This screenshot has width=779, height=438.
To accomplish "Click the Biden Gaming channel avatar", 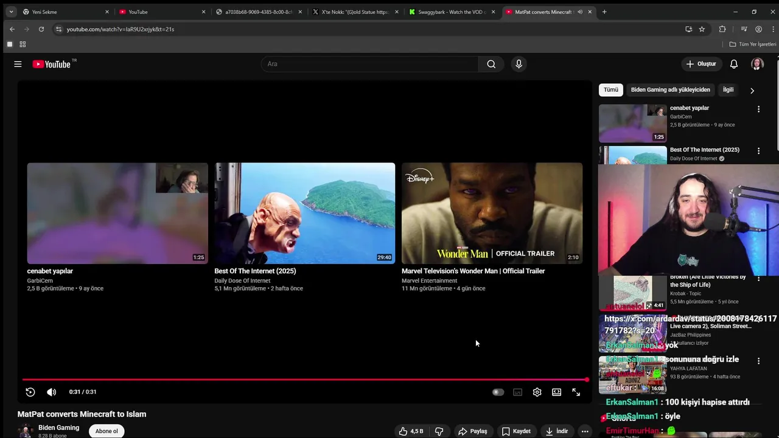I will [x=25, y=431].
